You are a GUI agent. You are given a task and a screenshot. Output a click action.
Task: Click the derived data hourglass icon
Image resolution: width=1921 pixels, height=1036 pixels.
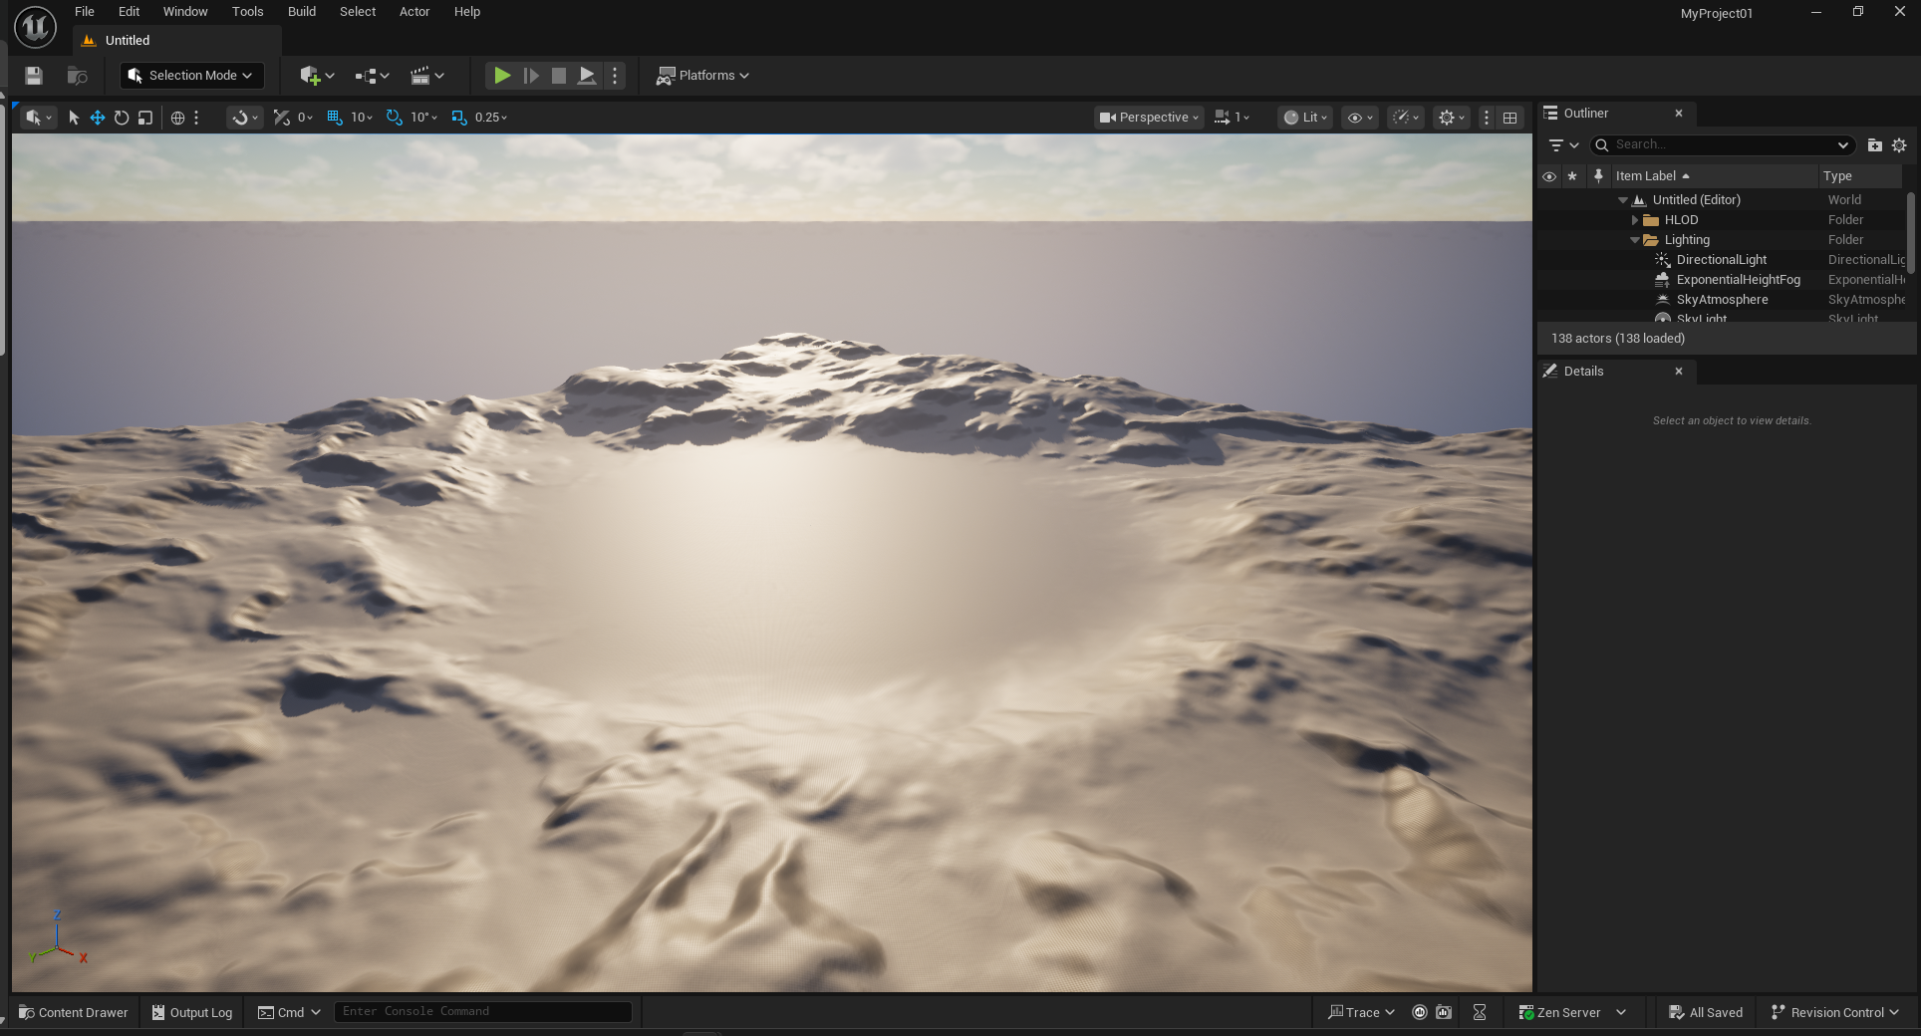(x=1480, y=1012)
